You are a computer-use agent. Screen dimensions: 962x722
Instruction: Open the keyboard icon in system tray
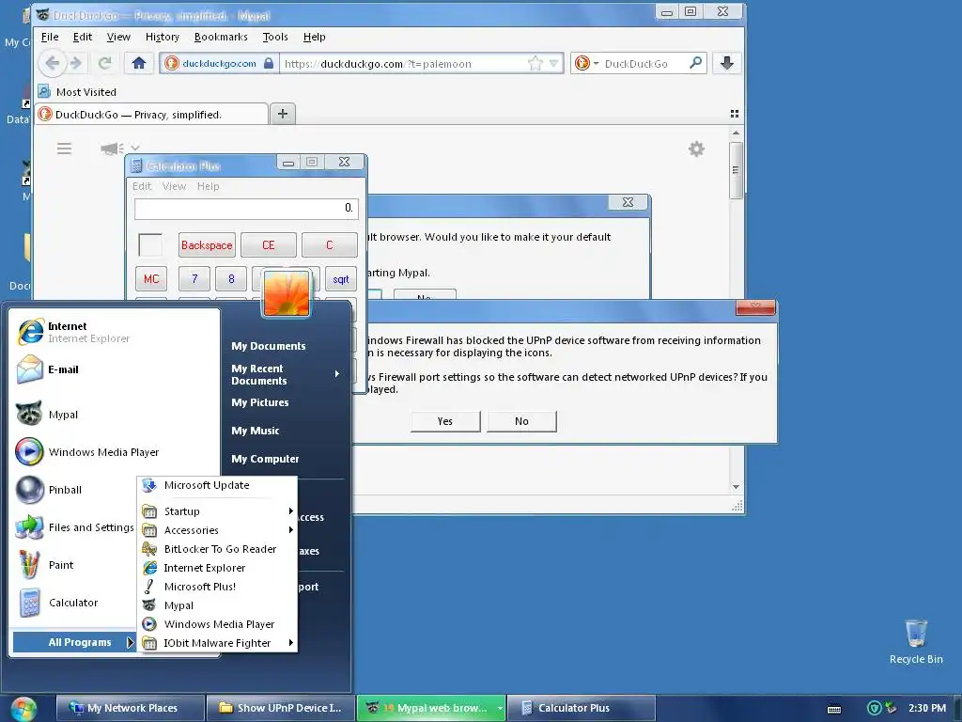(x=834, y=709)
